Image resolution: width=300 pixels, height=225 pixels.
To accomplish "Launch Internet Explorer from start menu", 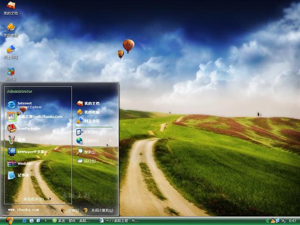I will (24, 105).
